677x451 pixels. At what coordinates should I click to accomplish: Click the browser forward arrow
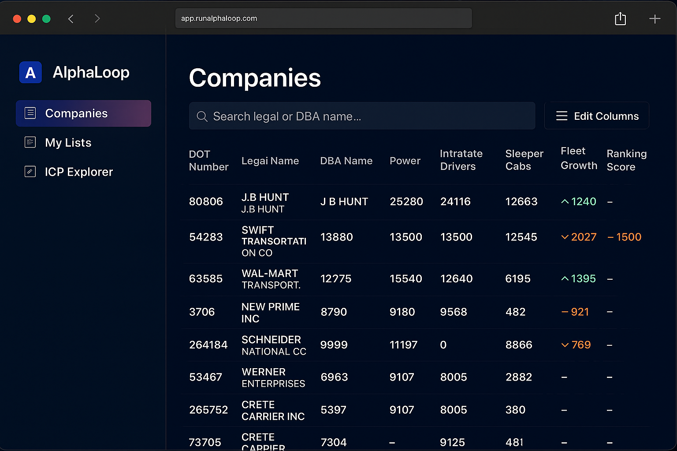point(97,18)
